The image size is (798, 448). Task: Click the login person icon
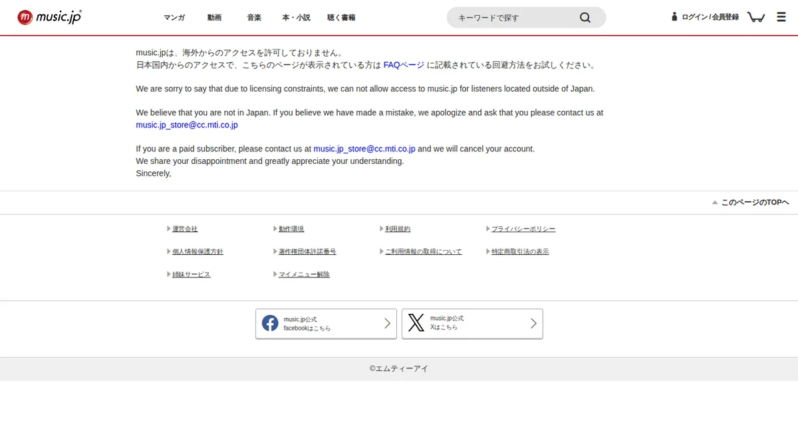(674, 17)
